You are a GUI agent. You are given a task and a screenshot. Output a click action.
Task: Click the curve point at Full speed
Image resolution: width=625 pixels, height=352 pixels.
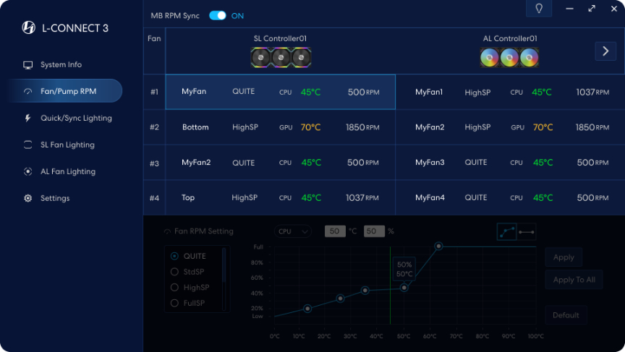click(x=438, y=246)
